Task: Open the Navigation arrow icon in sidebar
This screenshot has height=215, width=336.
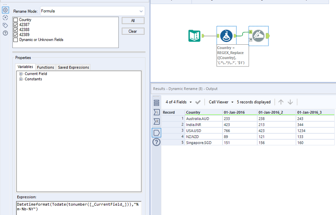Action: [x=5, y=18]
